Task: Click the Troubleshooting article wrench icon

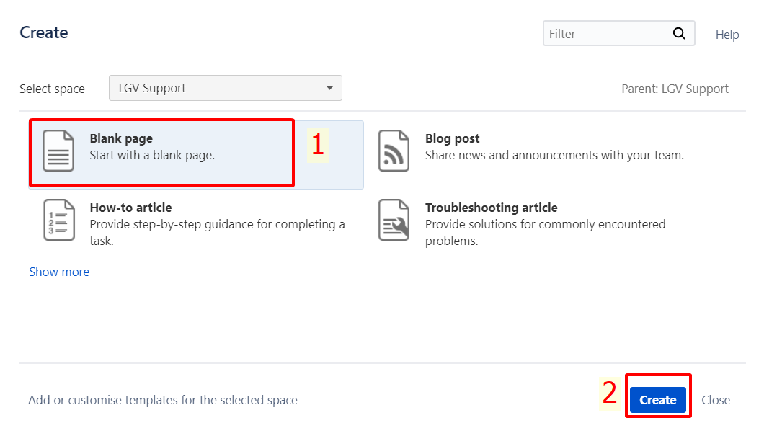Action: pos(394,220)
